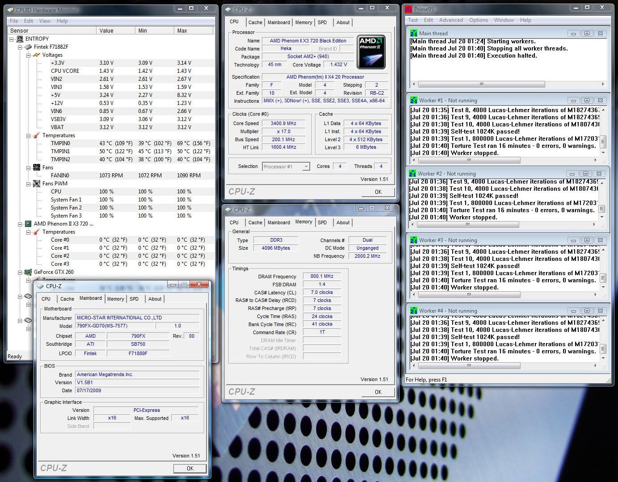This screenshot has width=618, height=482.
Task: Click the Worker #1 window icon
Action: [414, 101]
